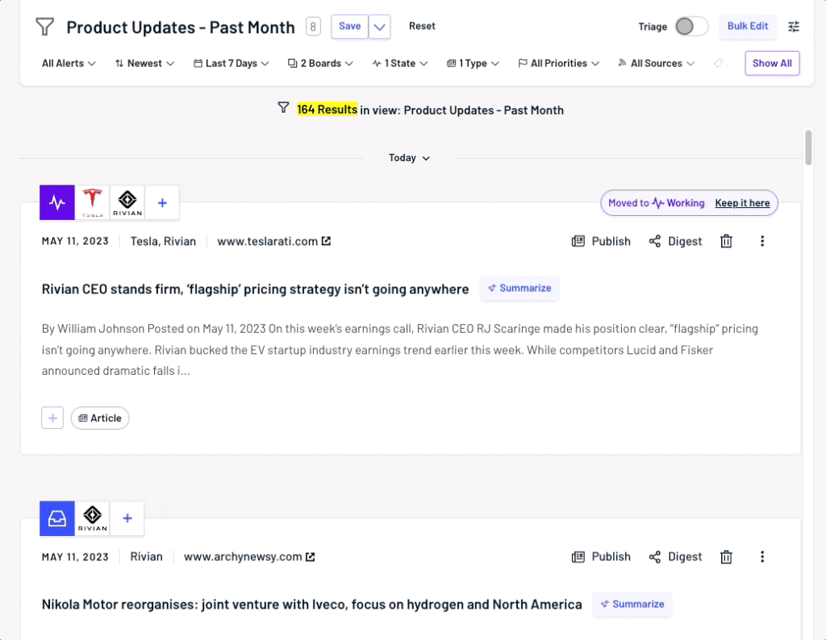Open the overflow menu on the Nikola article
This screenshot has height=640, width=826.
point(762,556)
